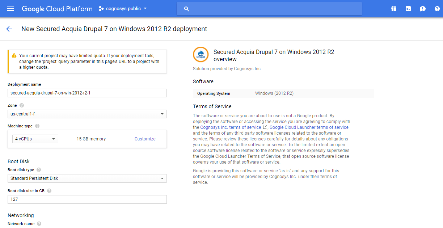Activate Cloud Shell terminal icon
443x228 pixels.
click(x=408, y=9)
